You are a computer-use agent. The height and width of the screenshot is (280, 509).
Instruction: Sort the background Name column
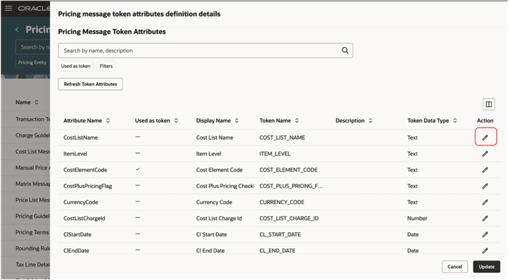[36, 102]
